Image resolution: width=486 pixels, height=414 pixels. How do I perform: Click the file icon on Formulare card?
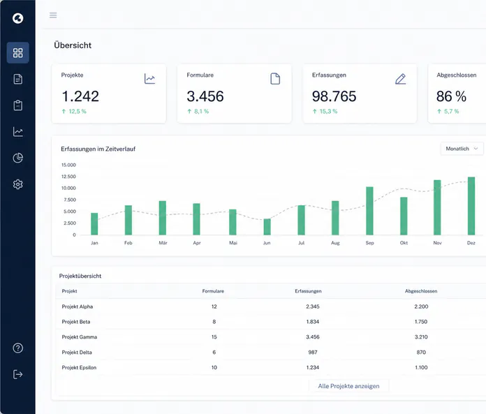coord(275,79)
